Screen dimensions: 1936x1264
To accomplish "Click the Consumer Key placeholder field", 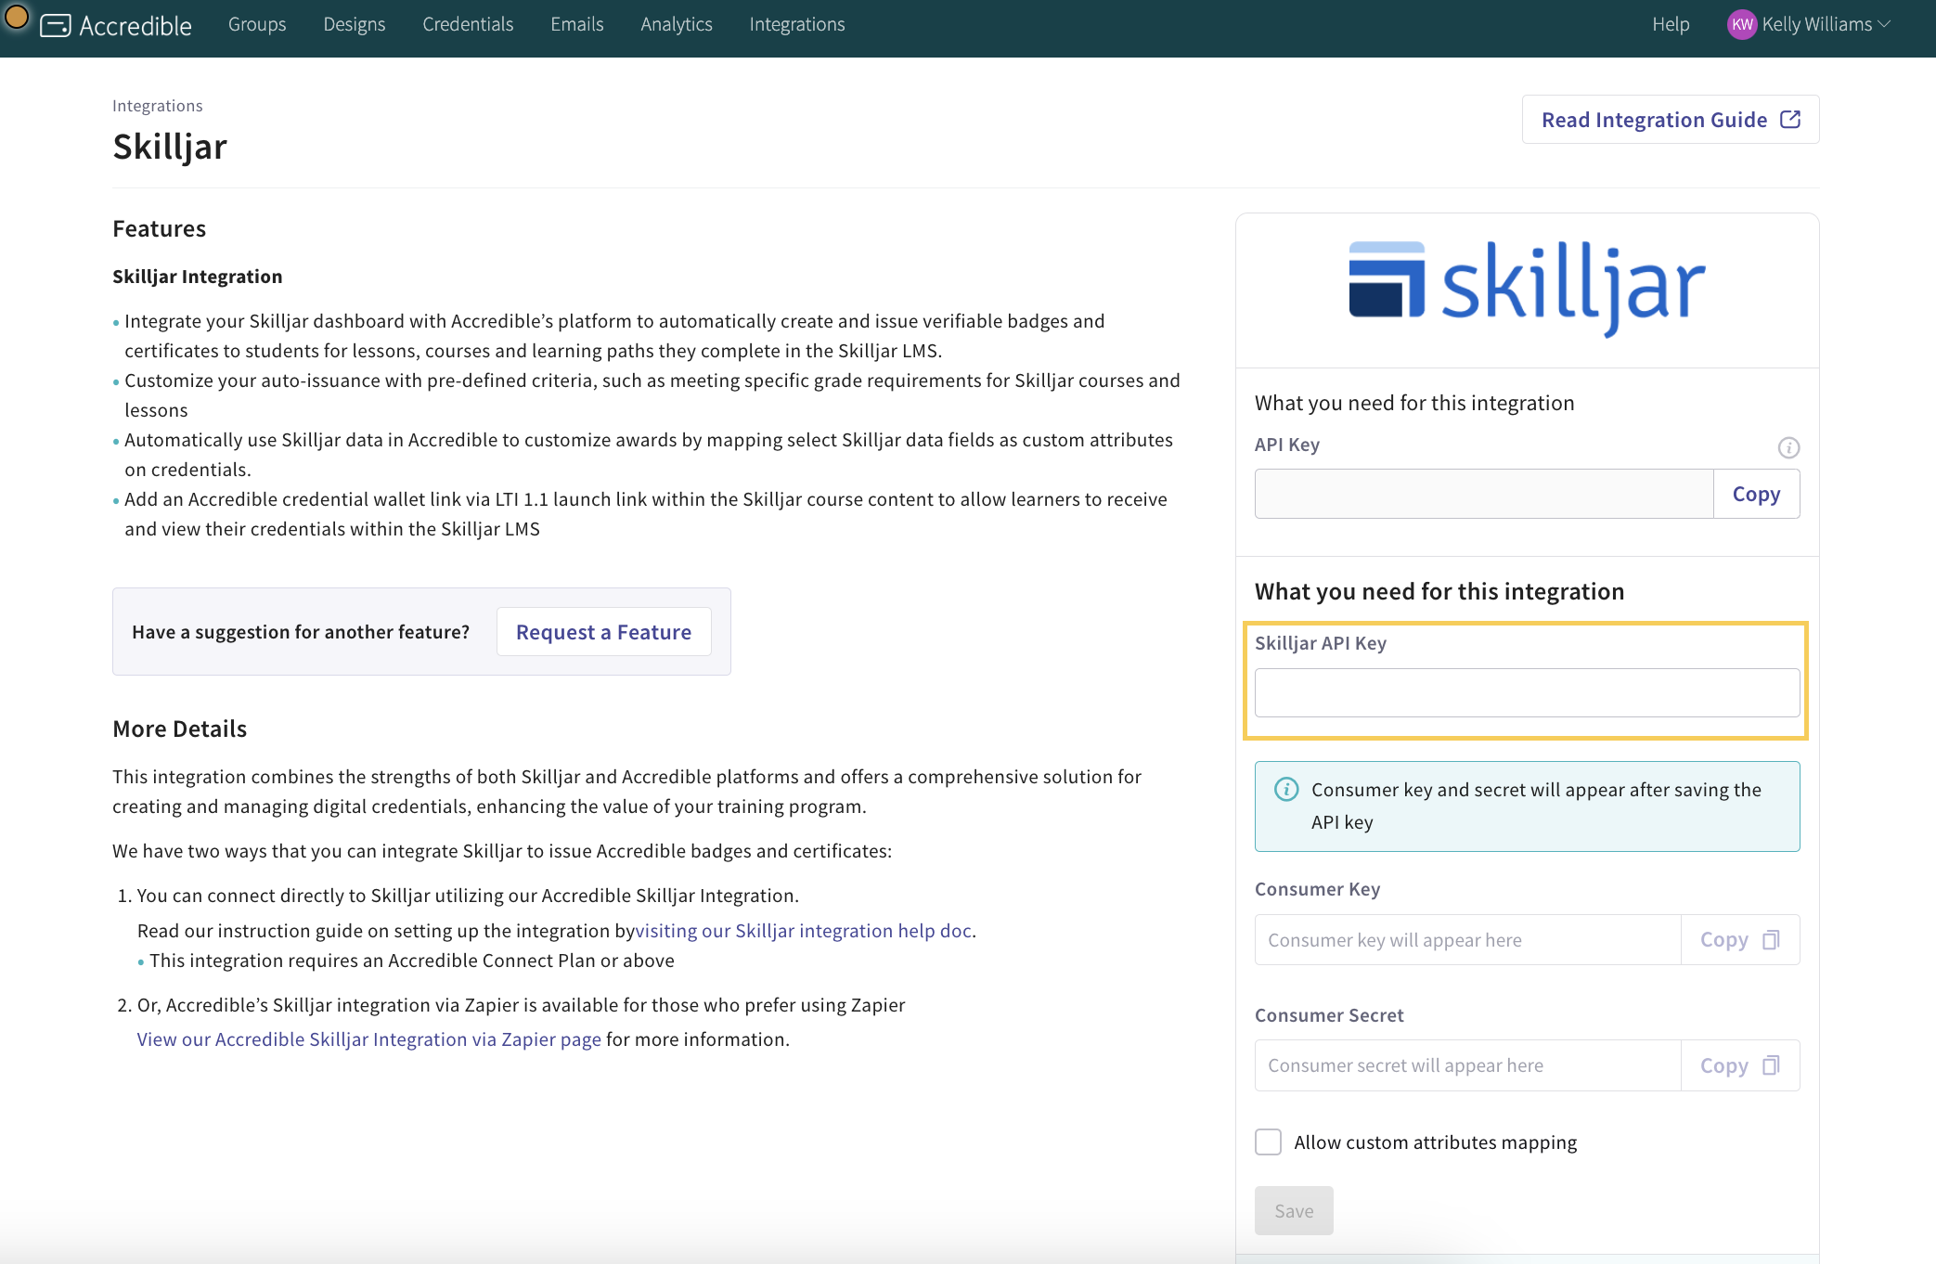I will click(x=1467, y=940).
